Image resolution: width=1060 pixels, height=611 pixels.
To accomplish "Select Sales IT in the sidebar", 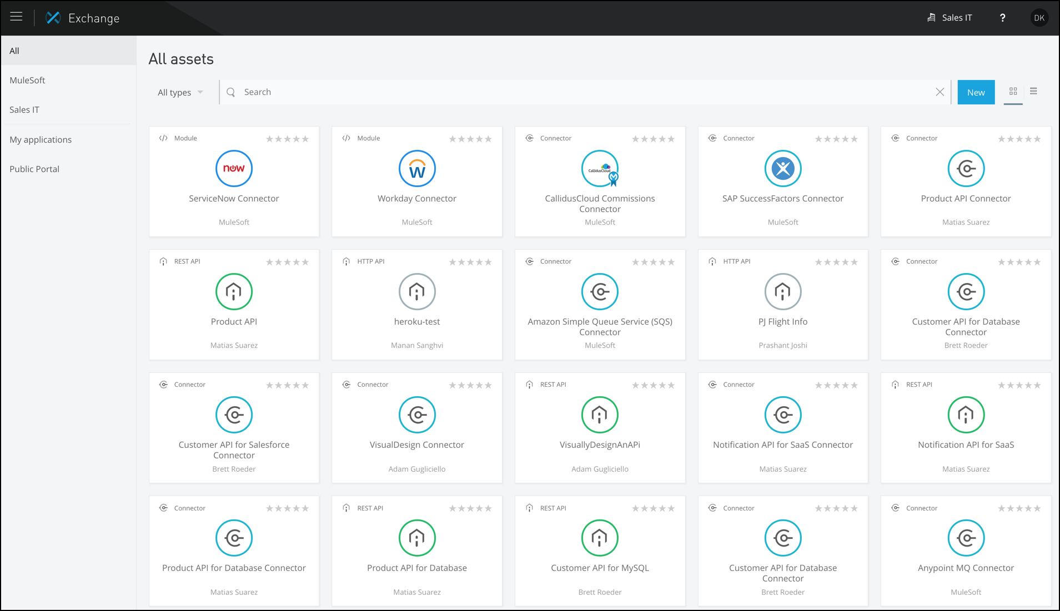I will (x=68, y=109).
